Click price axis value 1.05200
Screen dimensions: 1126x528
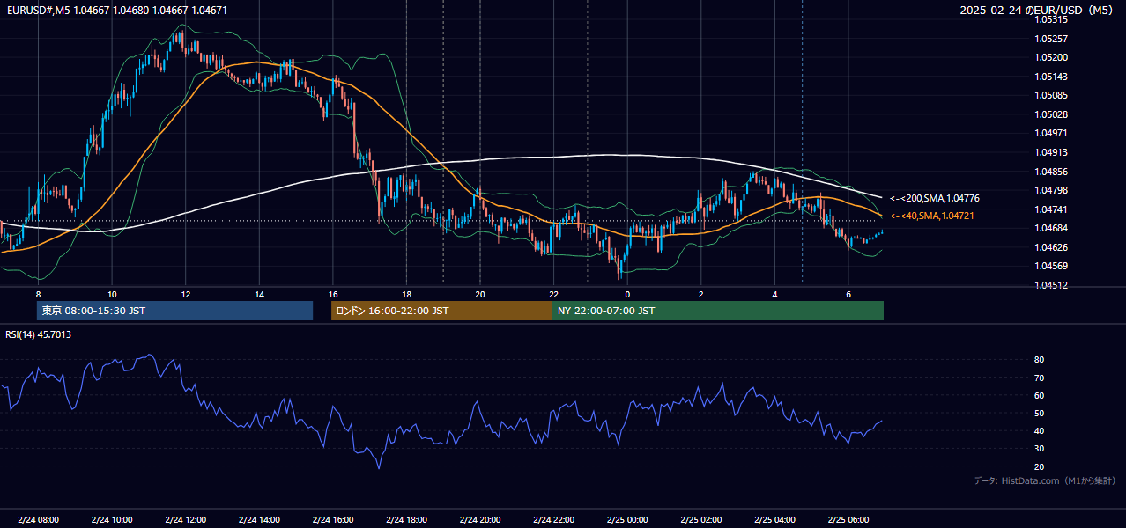(1051, 57)
